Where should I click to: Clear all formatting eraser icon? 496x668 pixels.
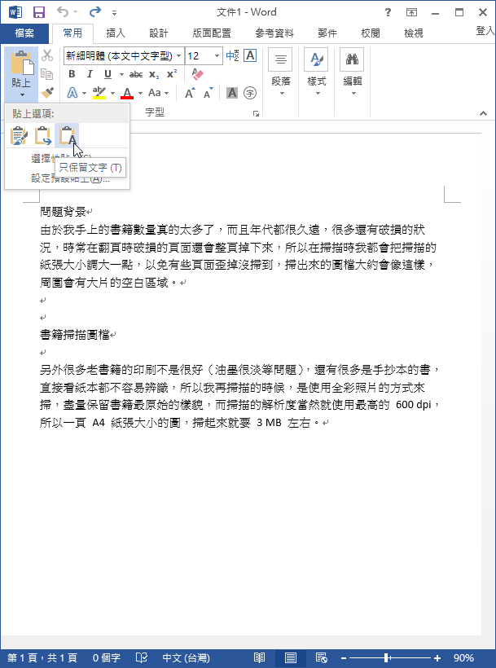(198, 74)
